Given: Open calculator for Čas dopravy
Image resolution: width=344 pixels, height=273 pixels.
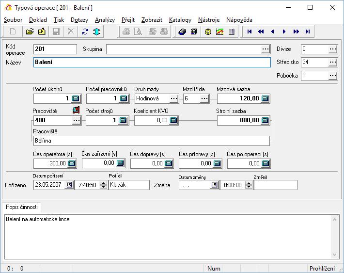Looking at the screenshot, I should coord(169,163).
